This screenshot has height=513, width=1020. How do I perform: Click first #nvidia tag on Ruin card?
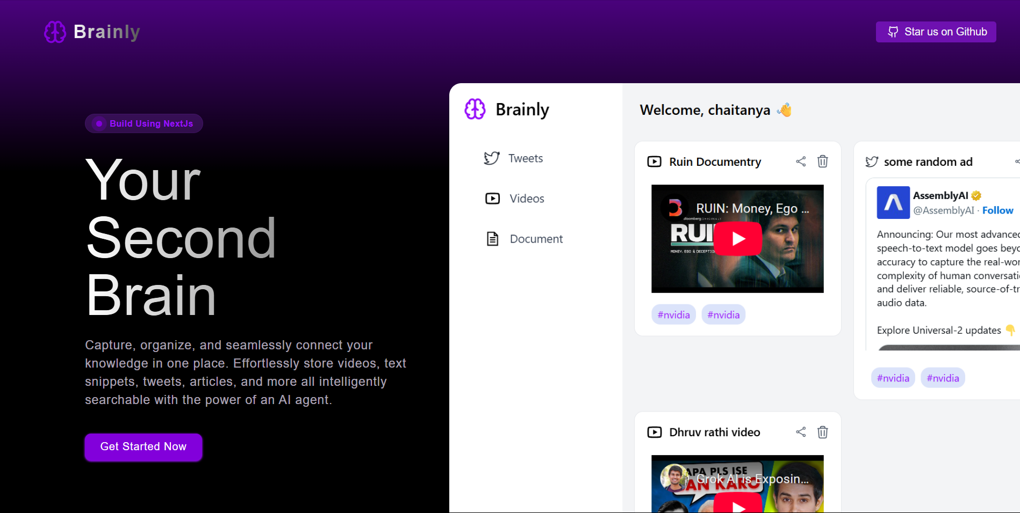pos(674,314)
